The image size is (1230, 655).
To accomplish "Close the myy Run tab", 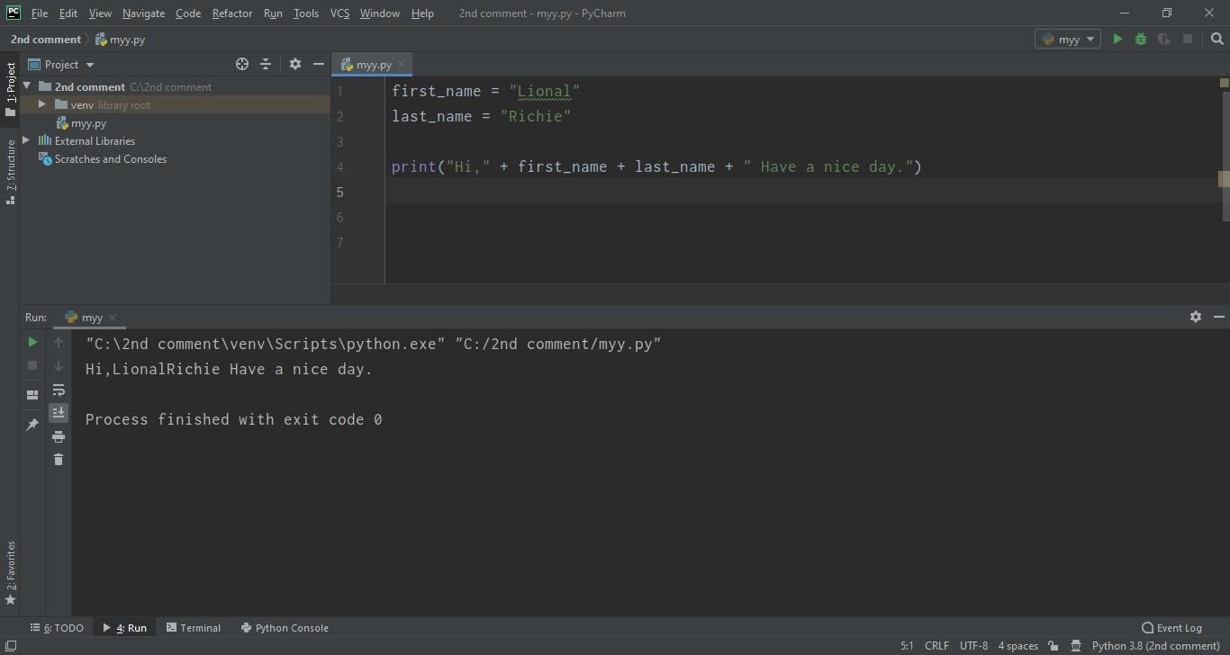I will [113, 317].
